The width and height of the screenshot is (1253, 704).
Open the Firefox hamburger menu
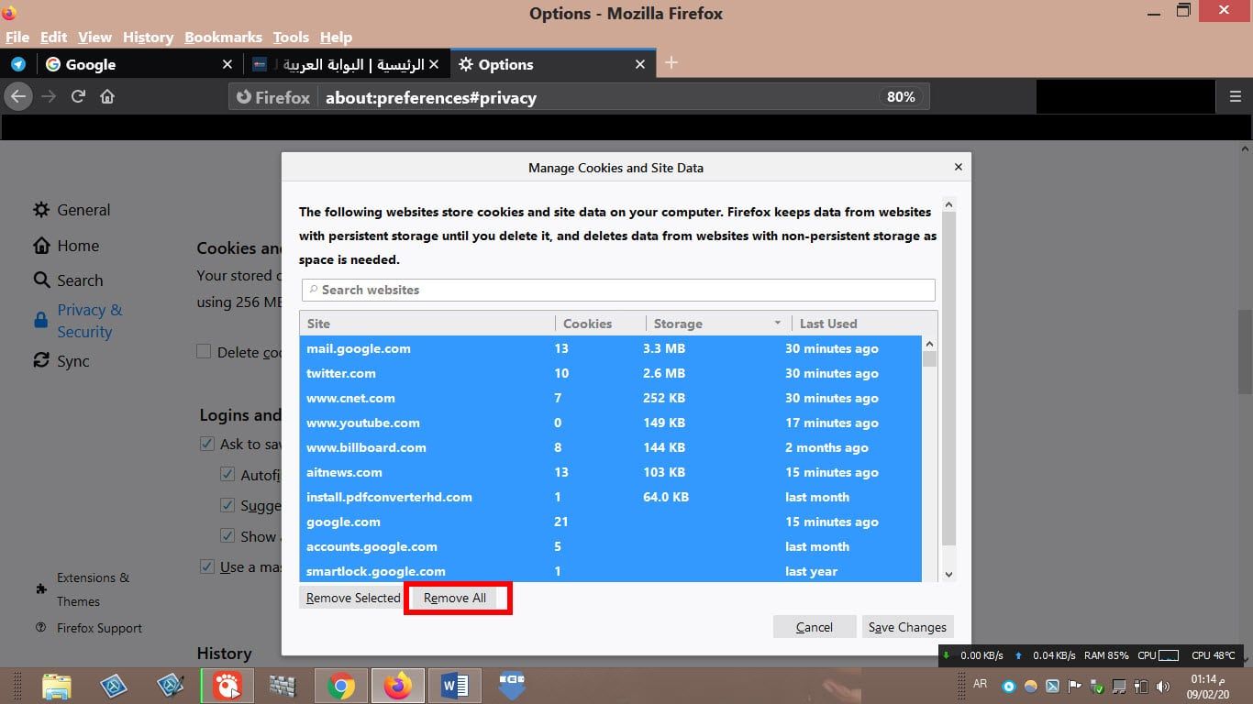pos(1235,96)
